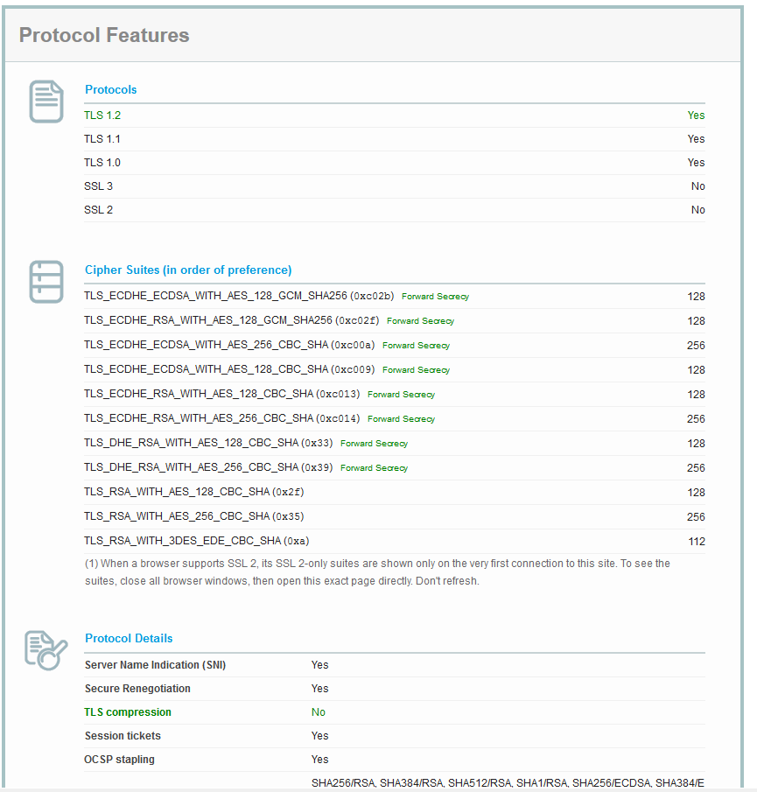Click the Protocol Details magnifier icon
Screen dimensions: 757x792
click(46, 650)
